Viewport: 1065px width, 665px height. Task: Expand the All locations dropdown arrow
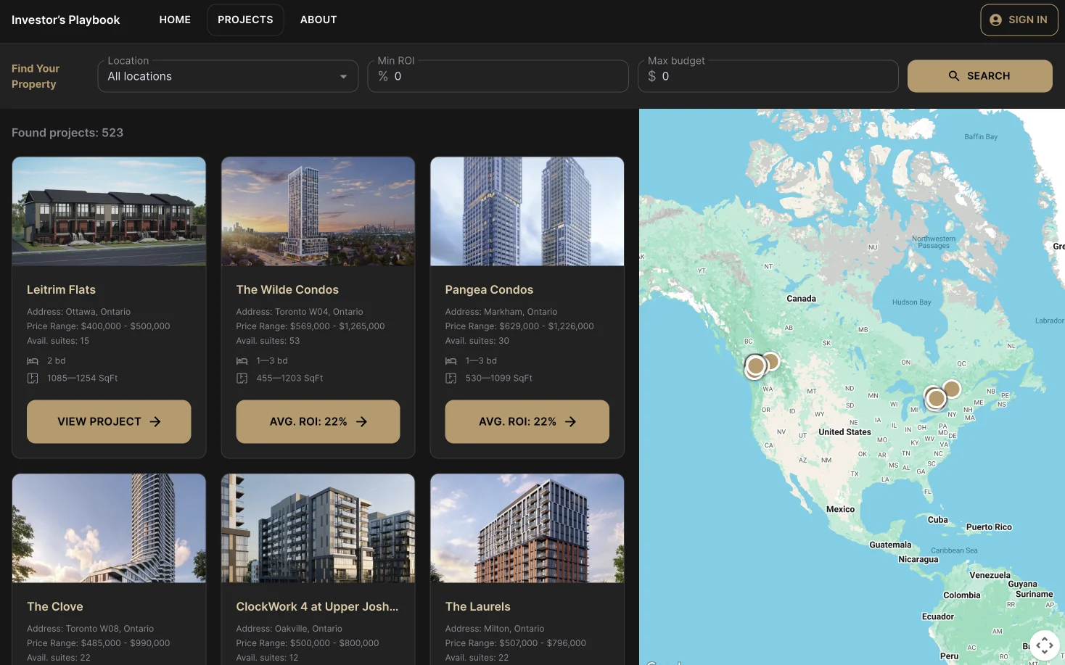pyautogui.click(x=343, y=76)
